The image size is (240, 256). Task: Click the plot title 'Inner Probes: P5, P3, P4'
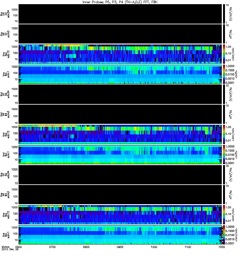coord(103,2)
